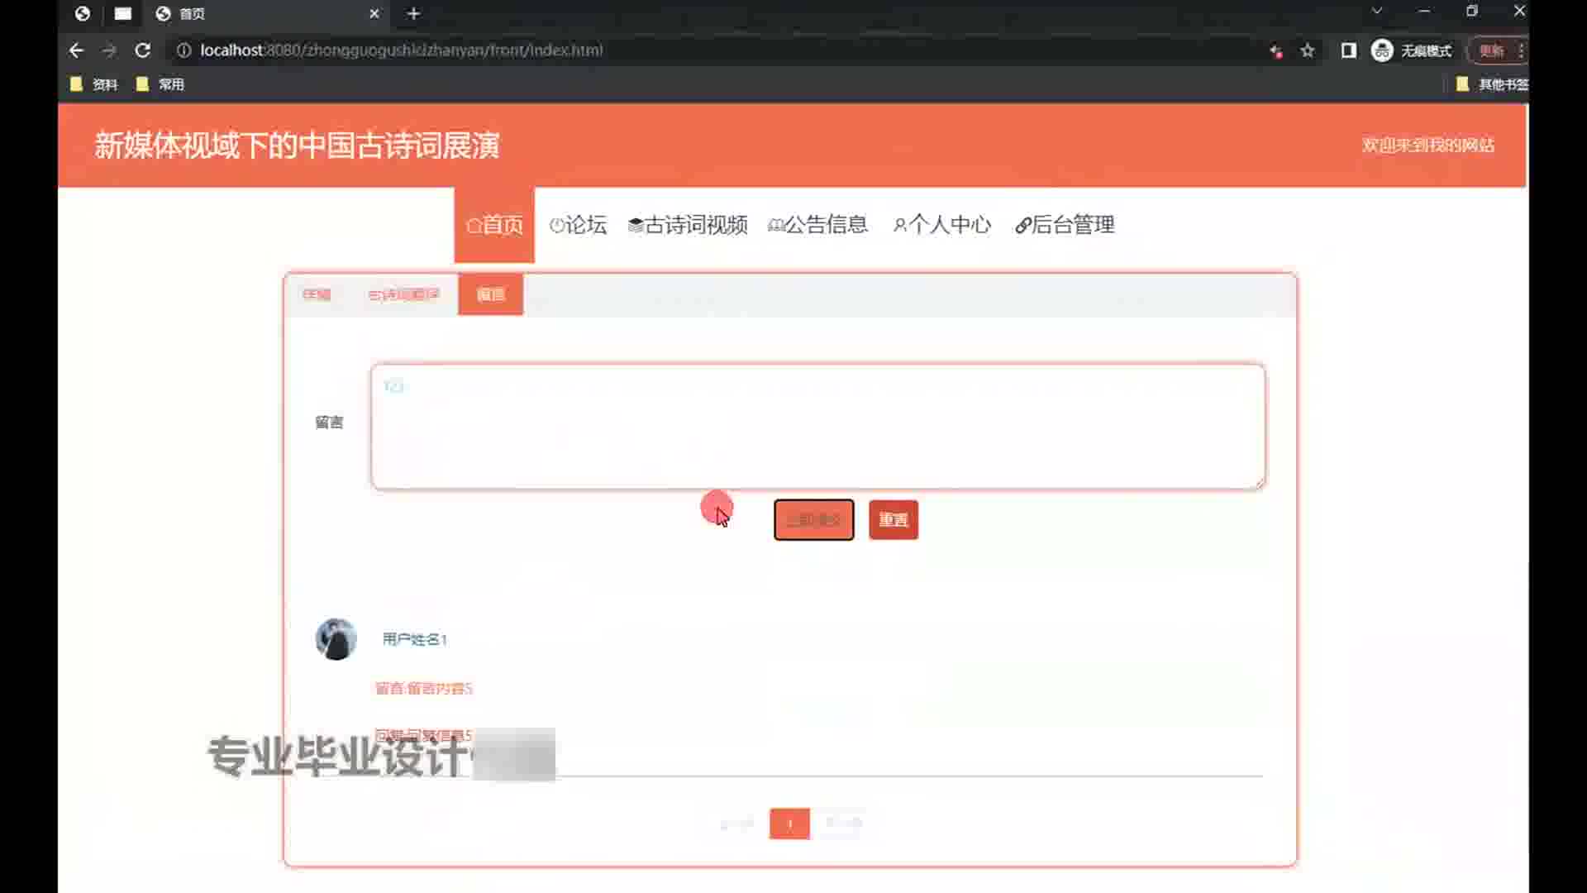Open the 其他书签 bookmarks folder

click(1492, 84)
